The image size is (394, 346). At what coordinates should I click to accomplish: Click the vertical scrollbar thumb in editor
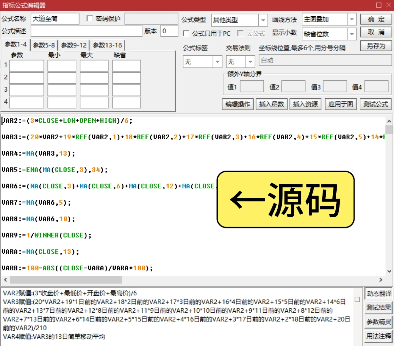tap(389, 130)
